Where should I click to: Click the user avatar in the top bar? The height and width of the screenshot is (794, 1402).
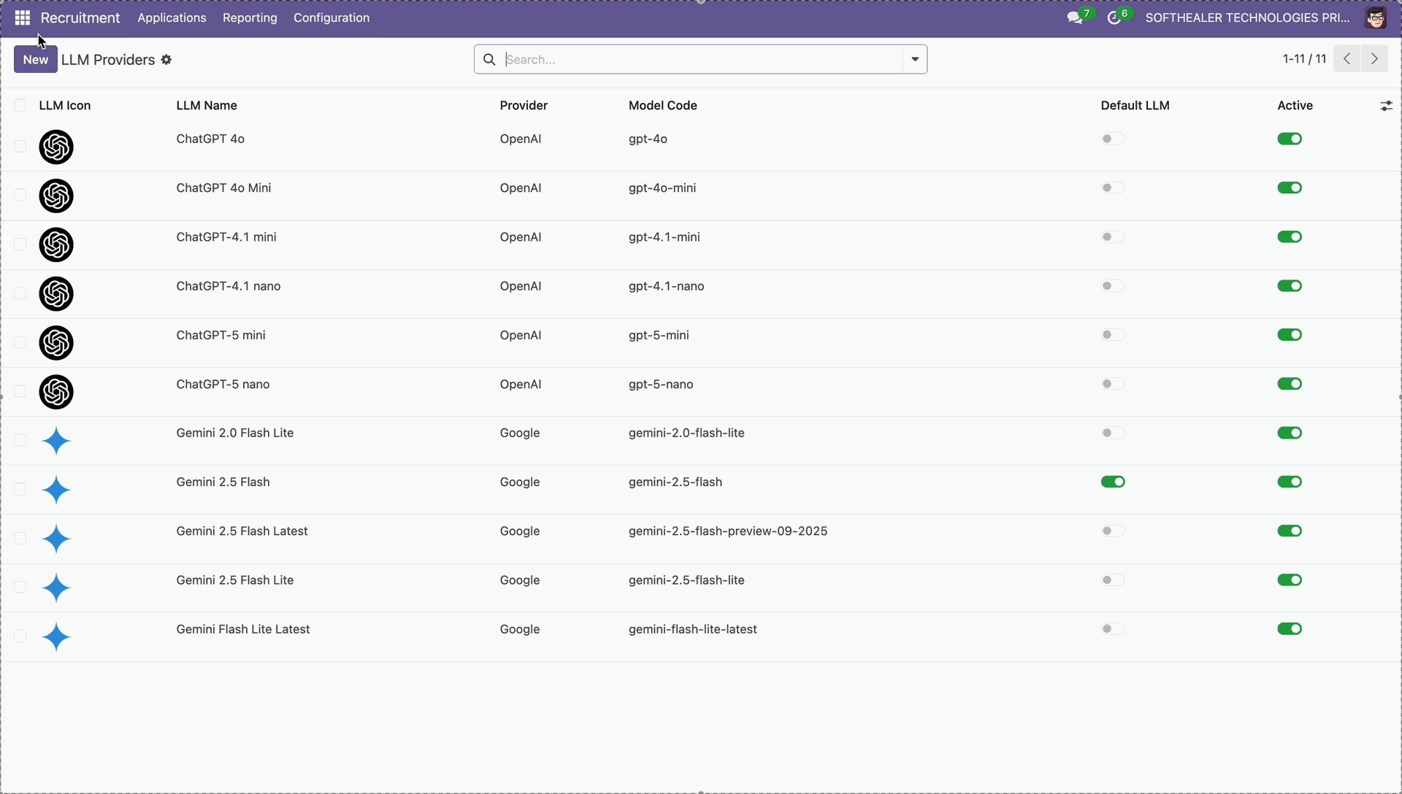click(1375, 18)
